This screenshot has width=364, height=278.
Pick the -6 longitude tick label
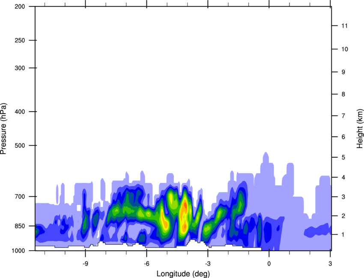tap(146, 263)
